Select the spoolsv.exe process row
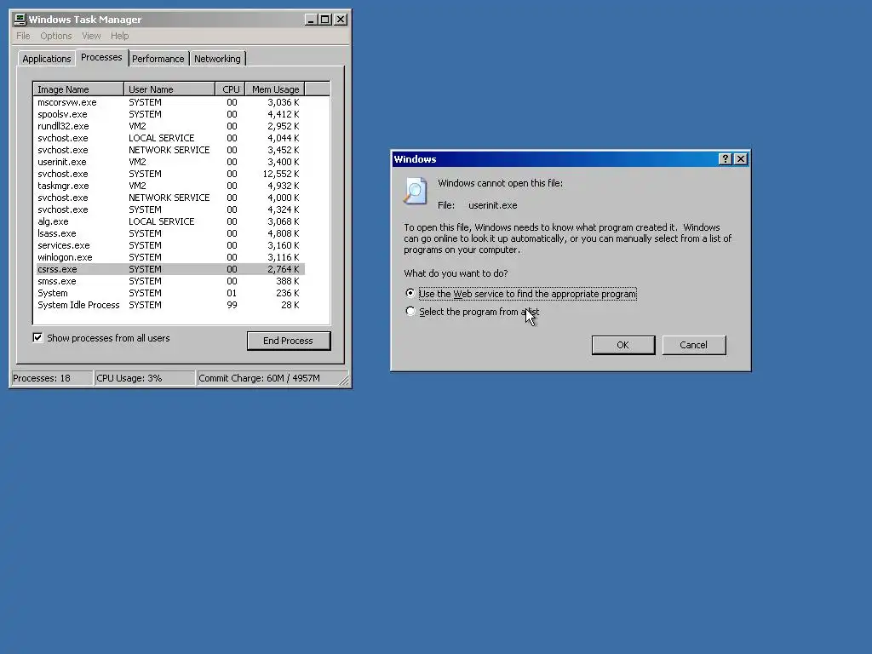Screen dimensions: 872x654 [169, 114]
